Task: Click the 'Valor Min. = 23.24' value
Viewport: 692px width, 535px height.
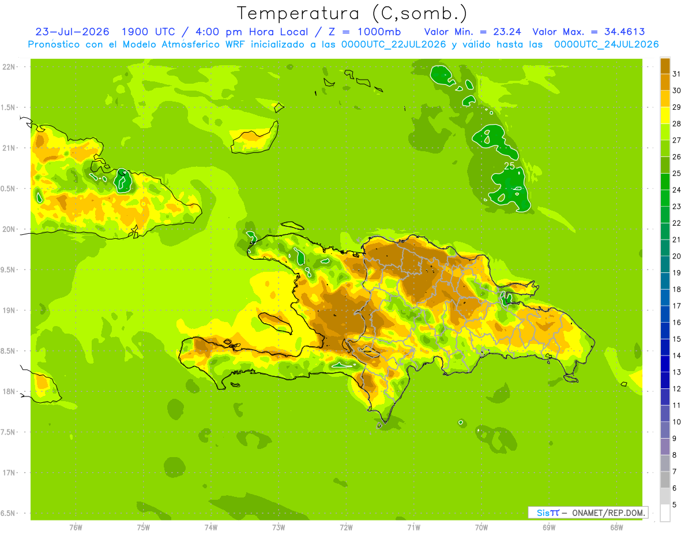Action: pos(473,32)
